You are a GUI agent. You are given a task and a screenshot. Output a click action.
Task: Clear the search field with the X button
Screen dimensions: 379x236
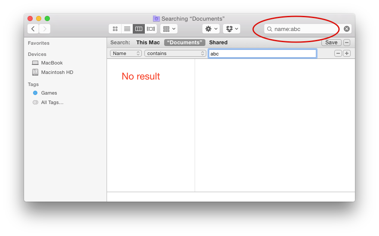point(347,29)
